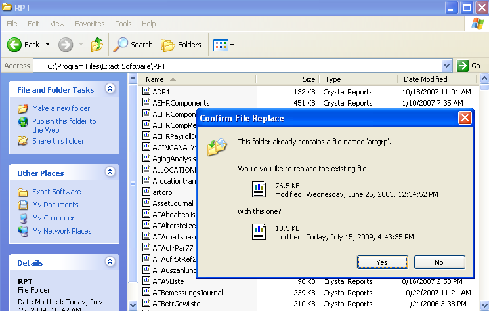
Task: Select the AEHRComponents file icon
Action: pos(146,102)
